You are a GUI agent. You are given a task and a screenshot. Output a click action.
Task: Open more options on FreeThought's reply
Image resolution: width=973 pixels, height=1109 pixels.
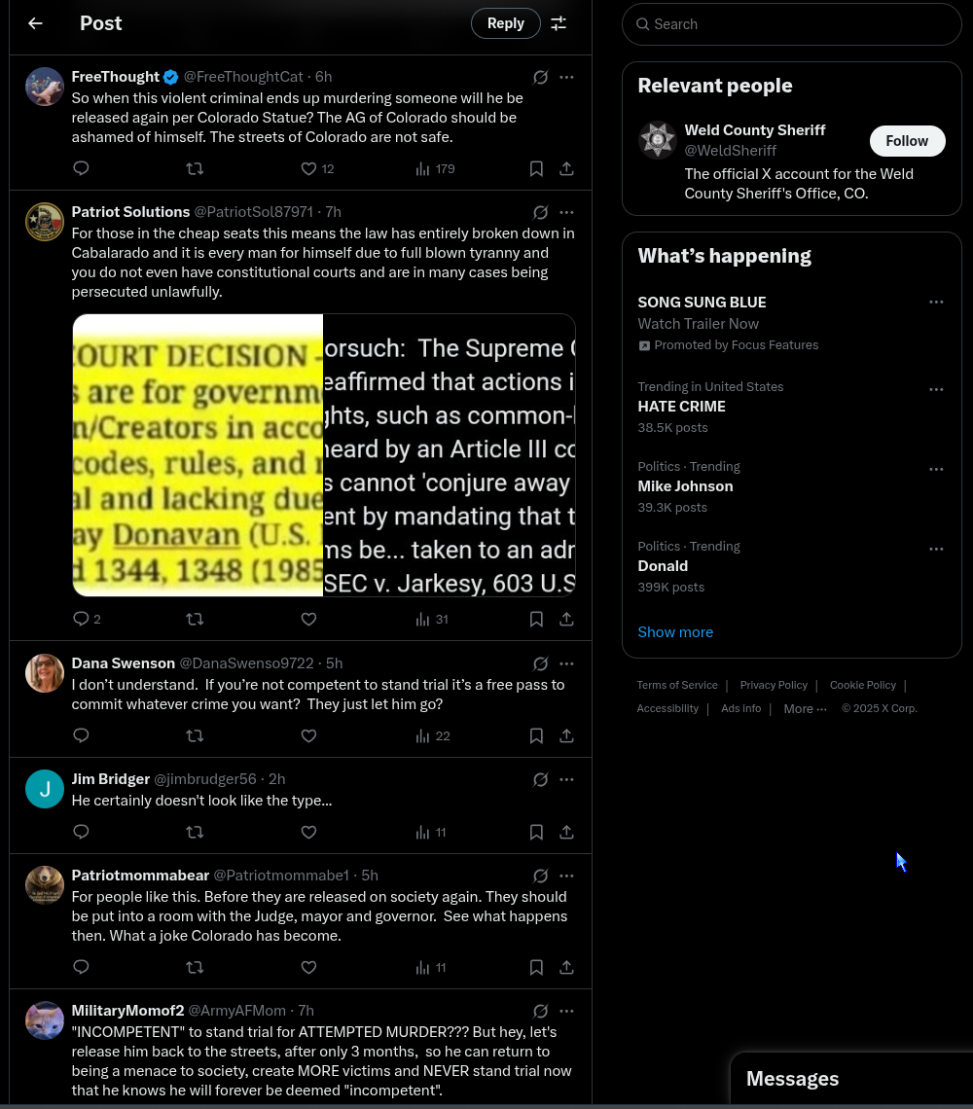[x=566, y=77]
